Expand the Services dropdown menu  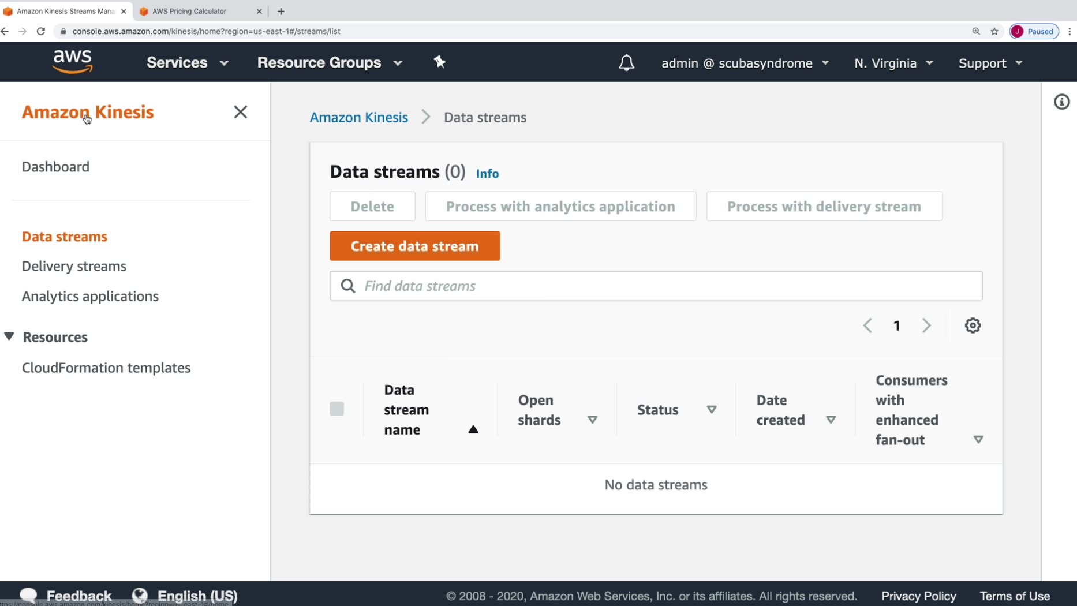(x=187, y=62)
